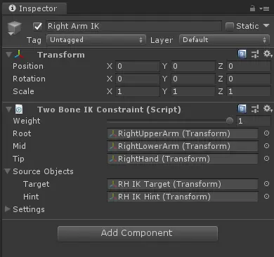The height and width of the screenshot is (257, 274).
Task: Select the Inspector tab
Action: coord(33,8)
